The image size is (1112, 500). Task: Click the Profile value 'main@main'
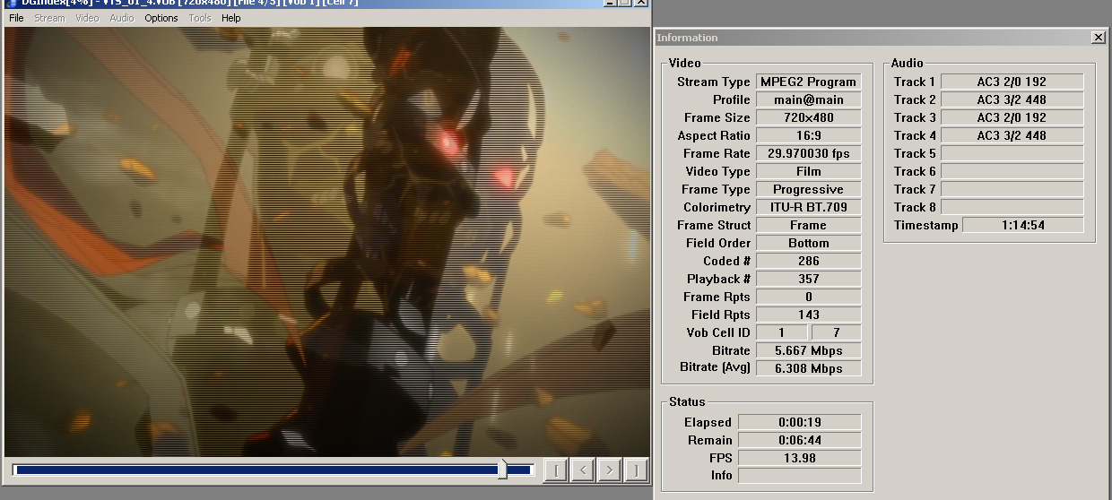[x=809, y=99]
